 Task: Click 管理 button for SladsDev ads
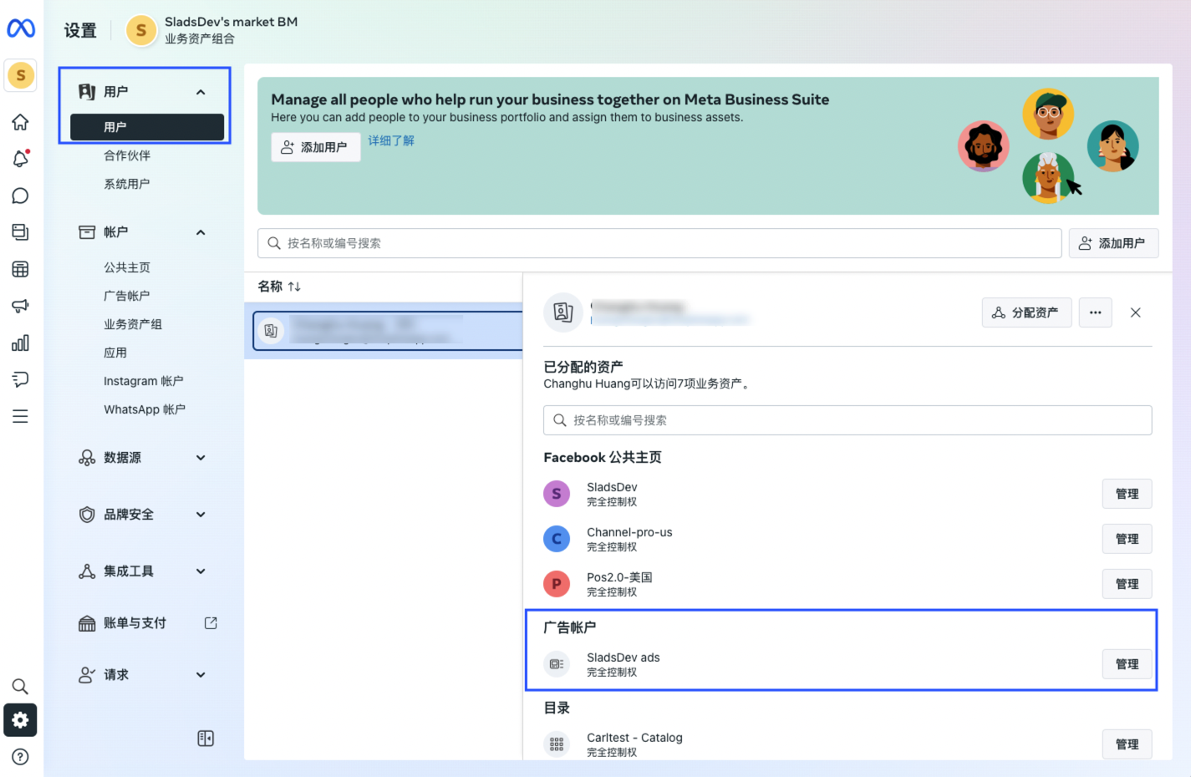(1126, 664)
